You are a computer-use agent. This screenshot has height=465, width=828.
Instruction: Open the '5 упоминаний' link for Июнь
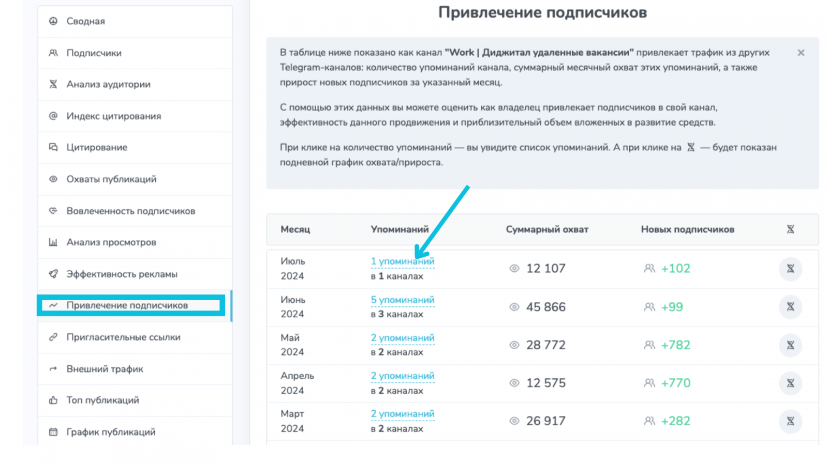coord(402,300)
